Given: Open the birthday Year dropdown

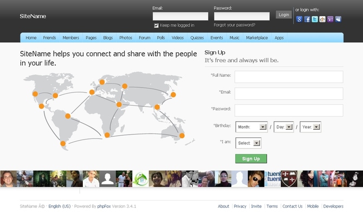Looking at the screenshot, I should (310, 127).
